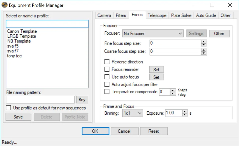The image size is (239, 146).
Task: Increase Frame and Focus exposure time
Action: pyautogui.click(x=185, y=111)
